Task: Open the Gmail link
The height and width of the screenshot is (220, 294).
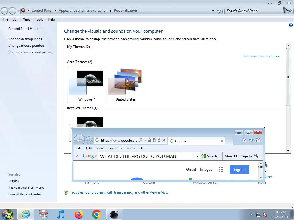Action: tap(191, 170)
